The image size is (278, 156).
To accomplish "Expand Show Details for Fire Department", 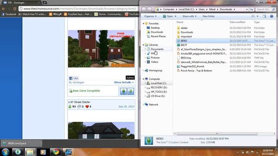I will click(124, 82).
